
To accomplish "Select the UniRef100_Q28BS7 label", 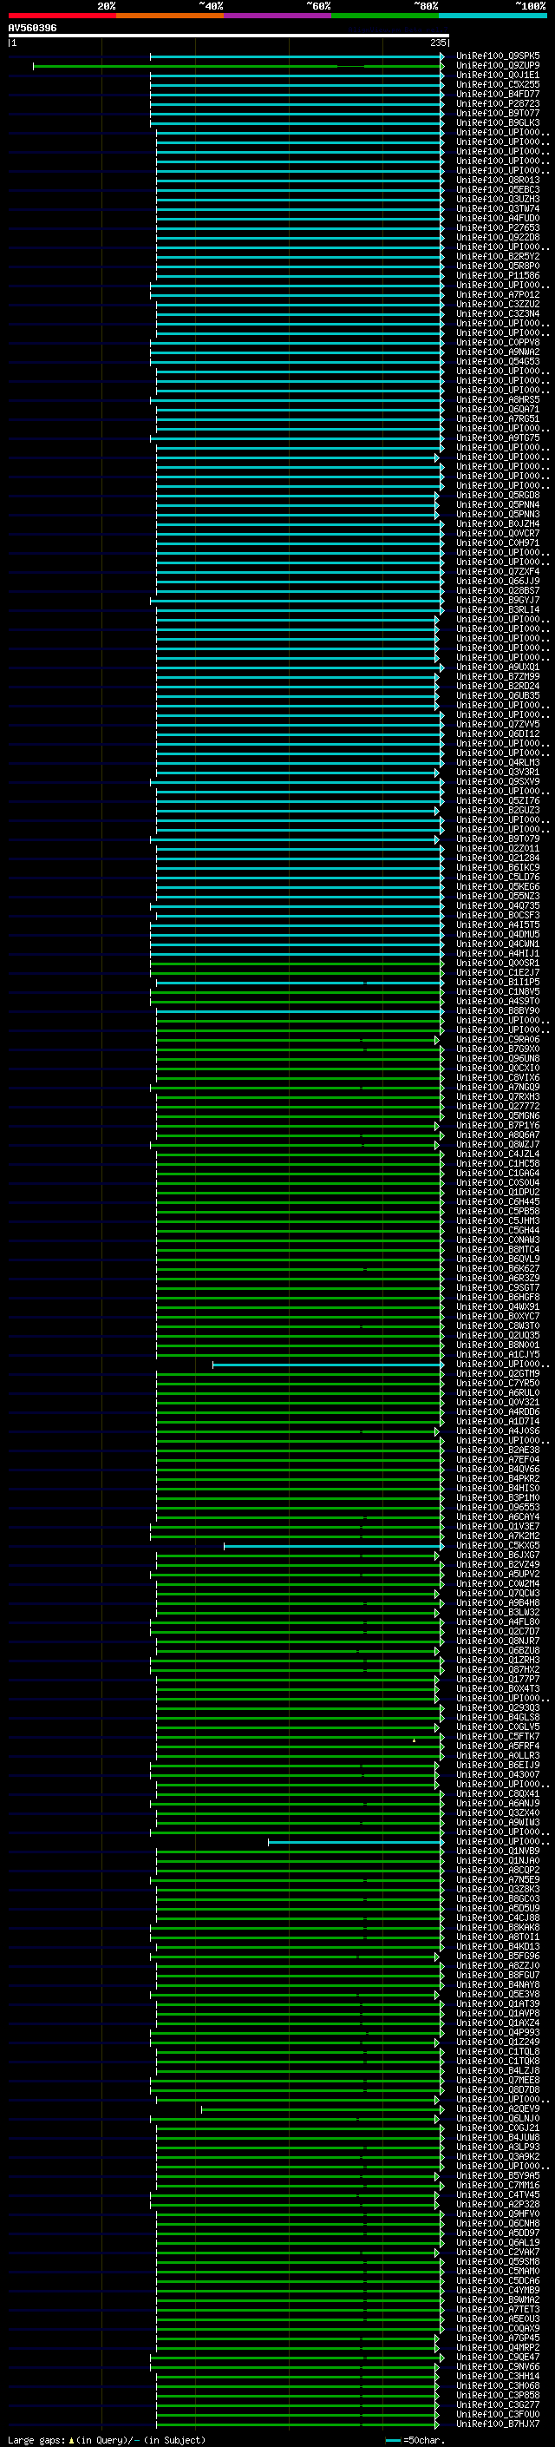I will [x=498, y=591].
